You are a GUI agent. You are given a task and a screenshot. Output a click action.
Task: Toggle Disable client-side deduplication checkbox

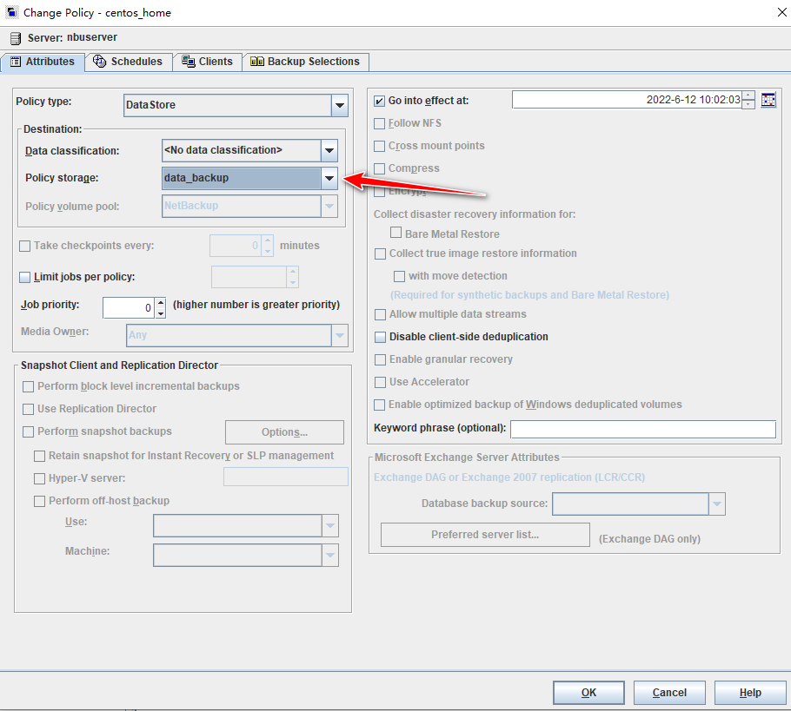tap(380, 337)
